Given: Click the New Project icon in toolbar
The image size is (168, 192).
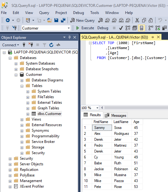Looking at the screenshot, I should pos(28,20).
